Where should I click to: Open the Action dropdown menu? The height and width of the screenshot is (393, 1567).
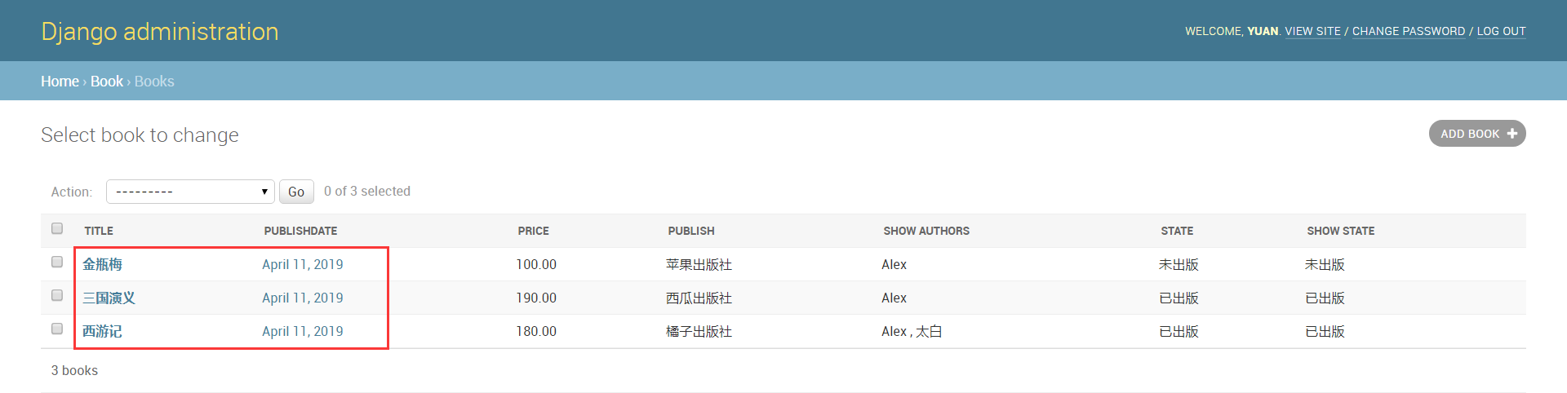point(190,192)
